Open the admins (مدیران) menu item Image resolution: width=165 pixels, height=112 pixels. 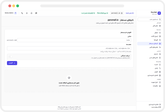(x=150, y=54)
